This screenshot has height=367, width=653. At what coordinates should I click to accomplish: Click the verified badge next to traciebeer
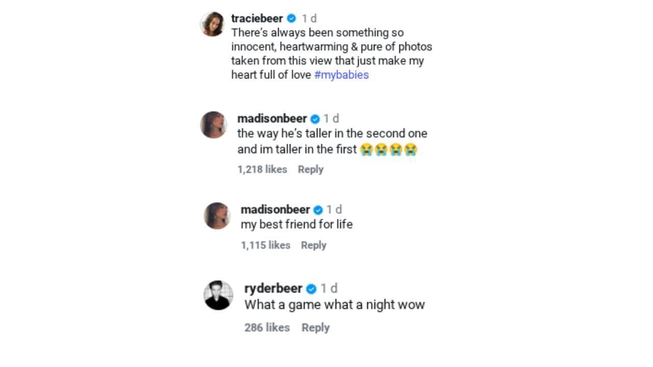click(292, 19)
